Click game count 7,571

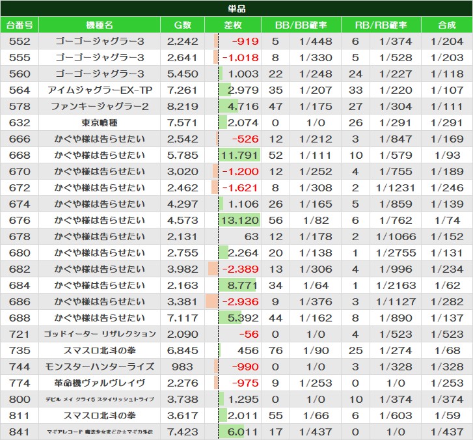(x=183, y=123)
